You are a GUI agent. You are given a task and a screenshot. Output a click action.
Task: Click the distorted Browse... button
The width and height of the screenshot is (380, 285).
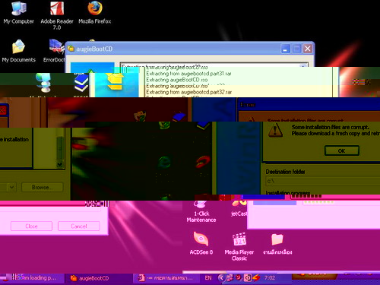43,187
